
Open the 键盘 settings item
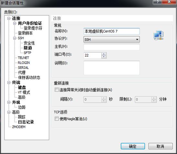(22, 87)
